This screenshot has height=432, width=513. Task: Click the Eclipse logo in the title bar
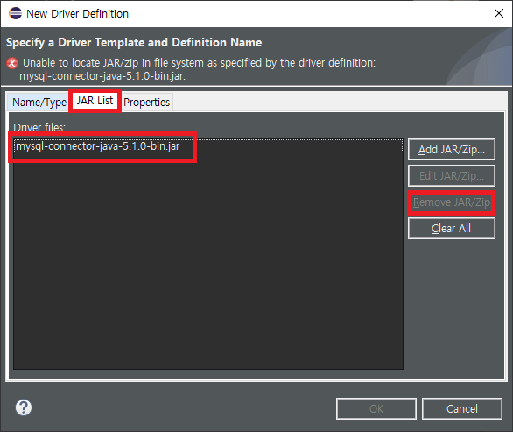[x=15, y=13]
